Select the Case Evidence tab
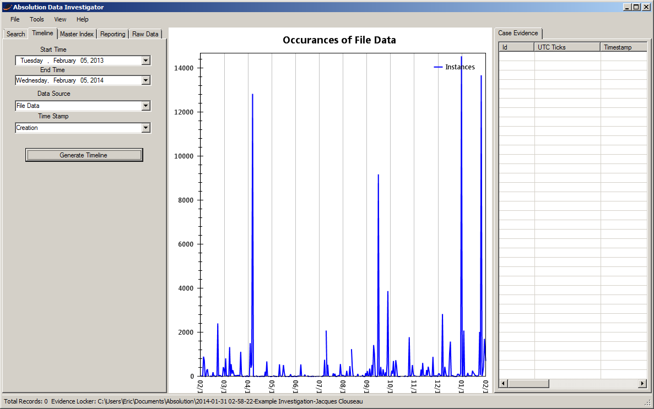654x409 pixels. pyautogui.click(x=518, y=33)
